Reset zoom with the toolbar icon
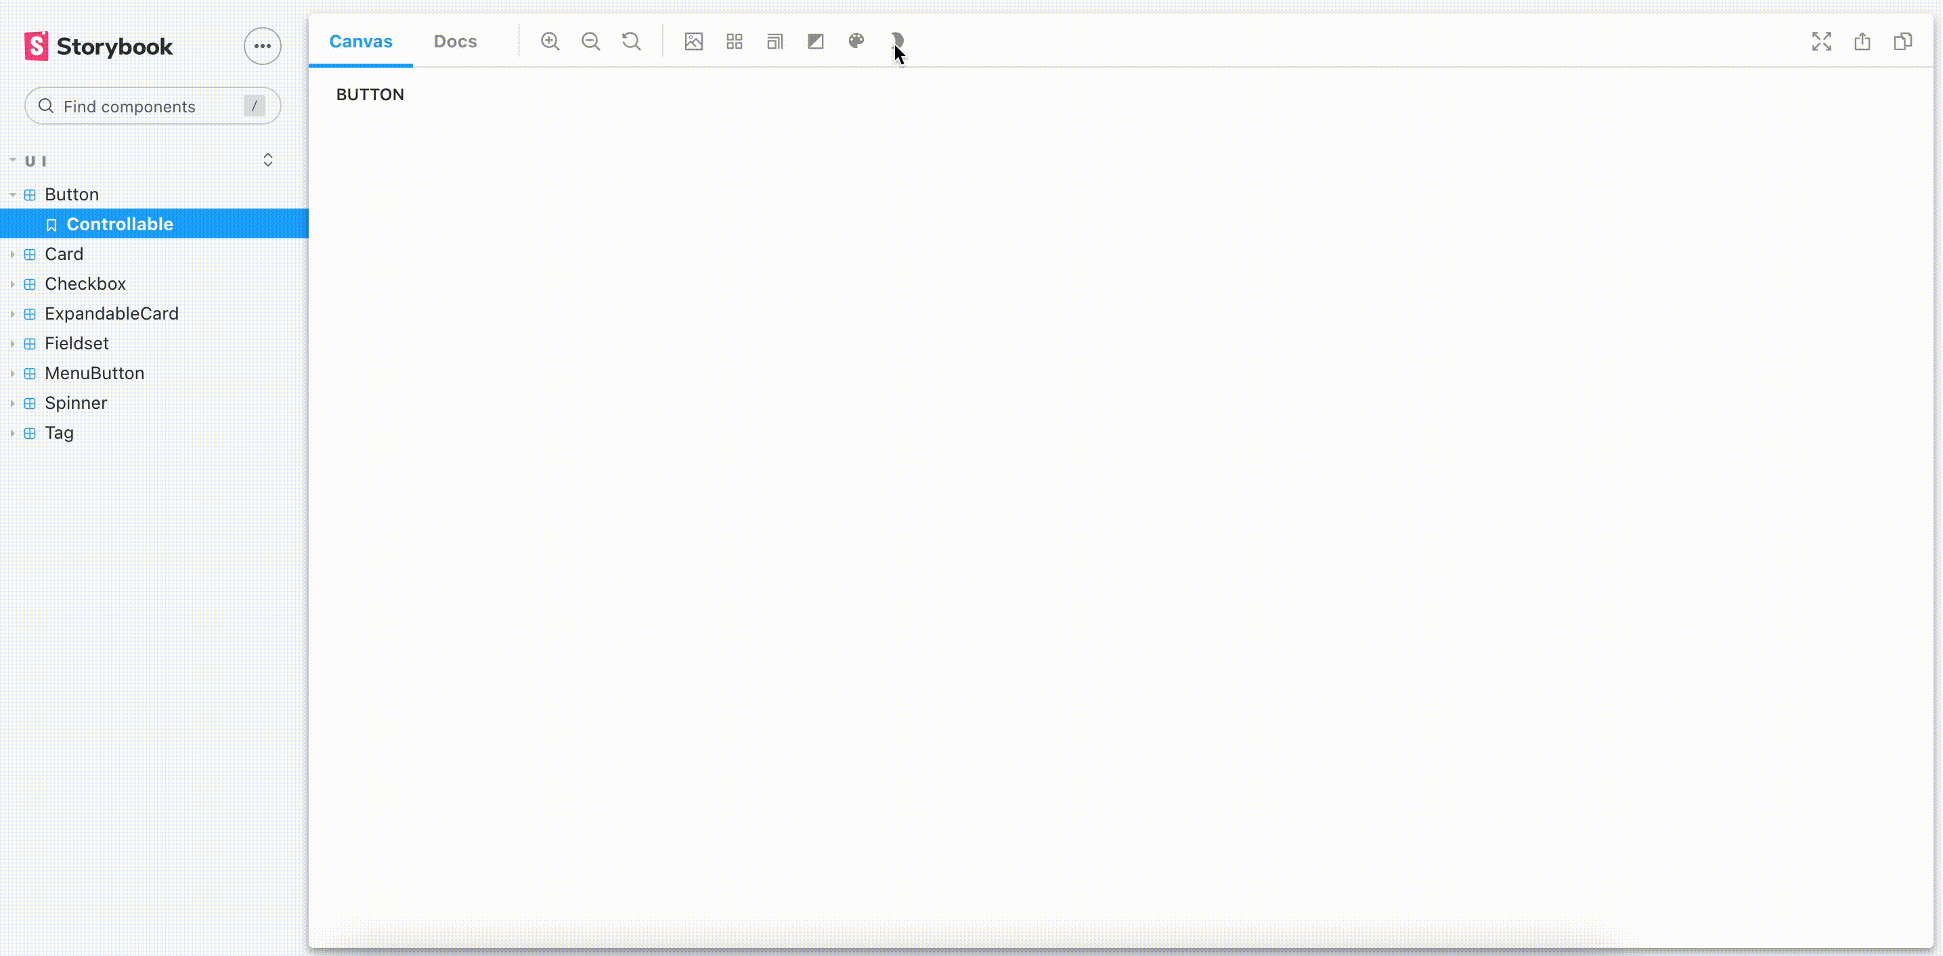The width and height of the screenshot is (1943, 956). (x=632, y=41)
